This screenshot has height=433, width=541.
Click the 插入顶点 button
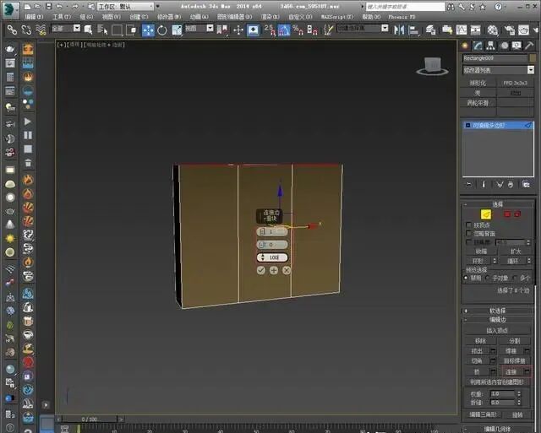tap(497, 330)
